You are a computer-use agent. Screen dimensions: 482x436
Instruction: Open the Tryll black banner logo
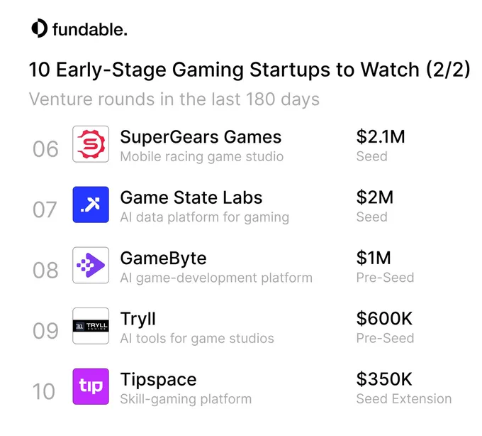[x=91, y=326]
